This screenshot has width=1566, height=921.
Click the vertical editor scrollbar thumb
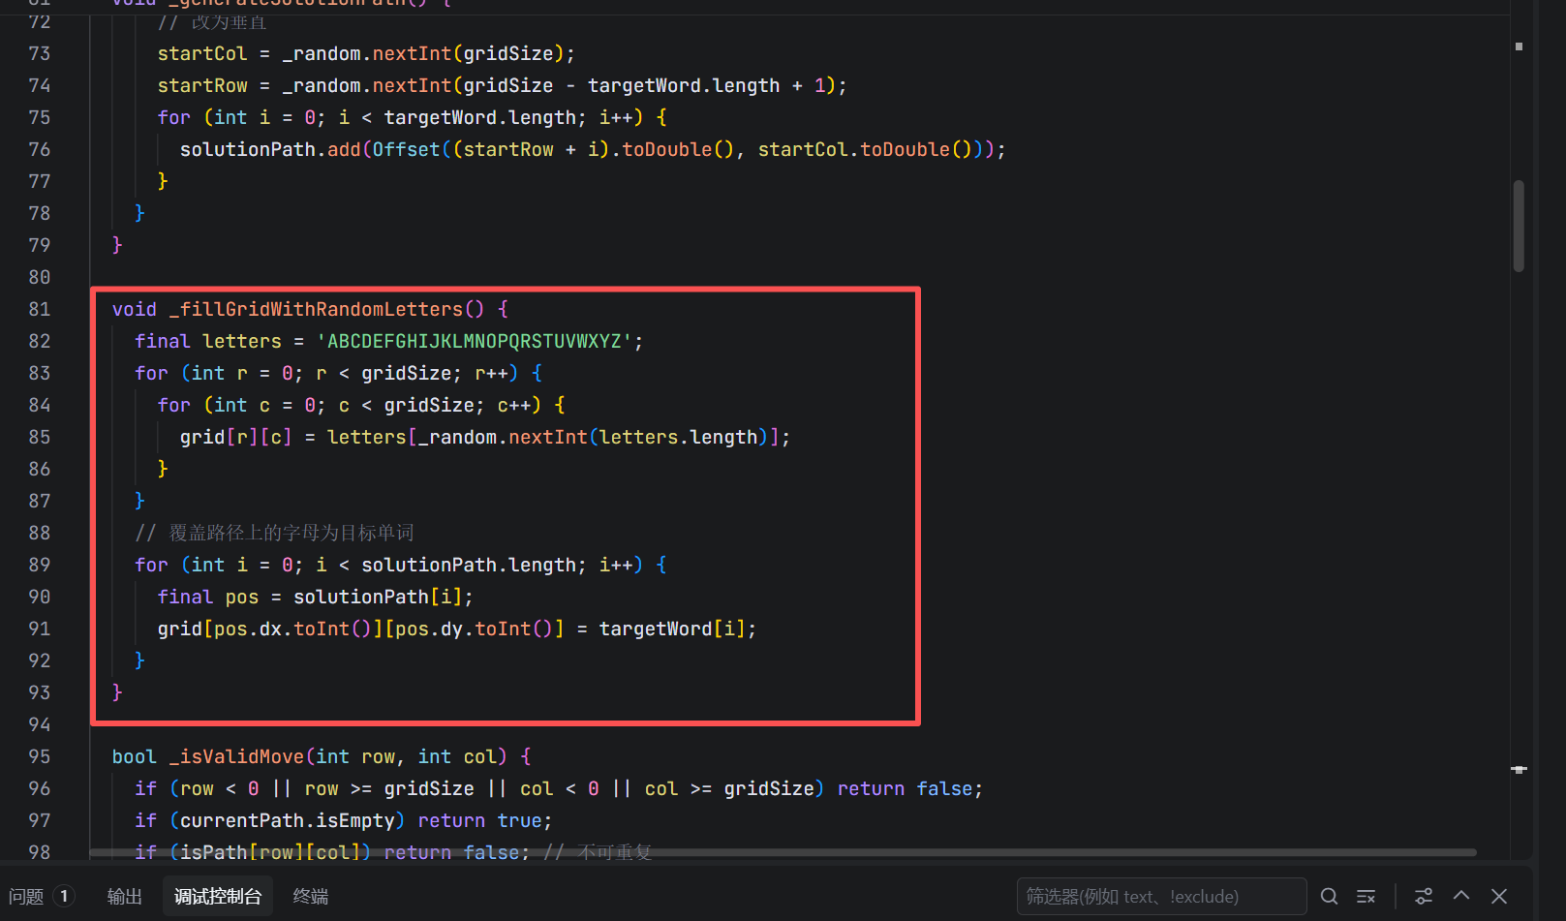[x=1519, y=226]
